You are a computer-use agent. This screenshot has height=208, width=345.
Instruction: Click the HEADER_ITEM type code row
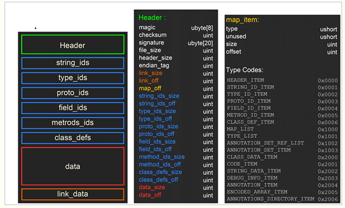click(282, 80)
